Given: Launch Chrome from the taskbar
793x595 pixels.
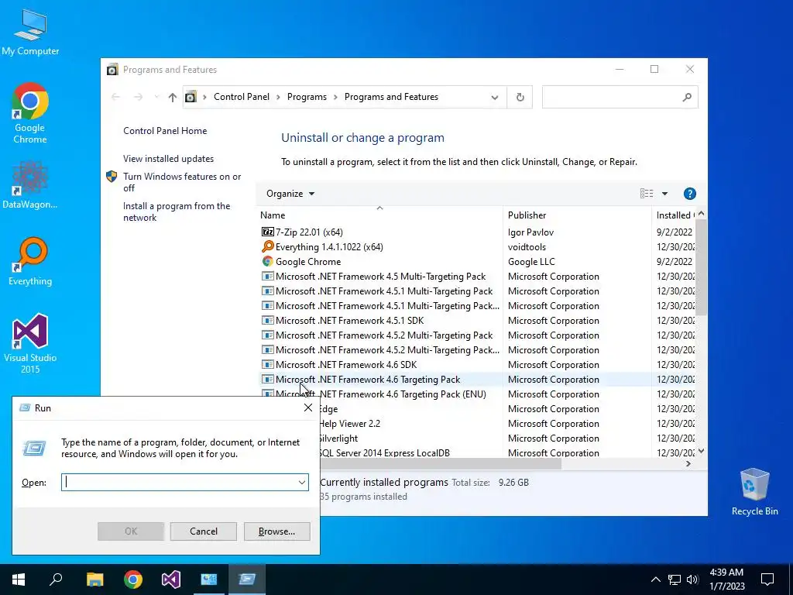Looking at the screenshot, I should point(133,580).
